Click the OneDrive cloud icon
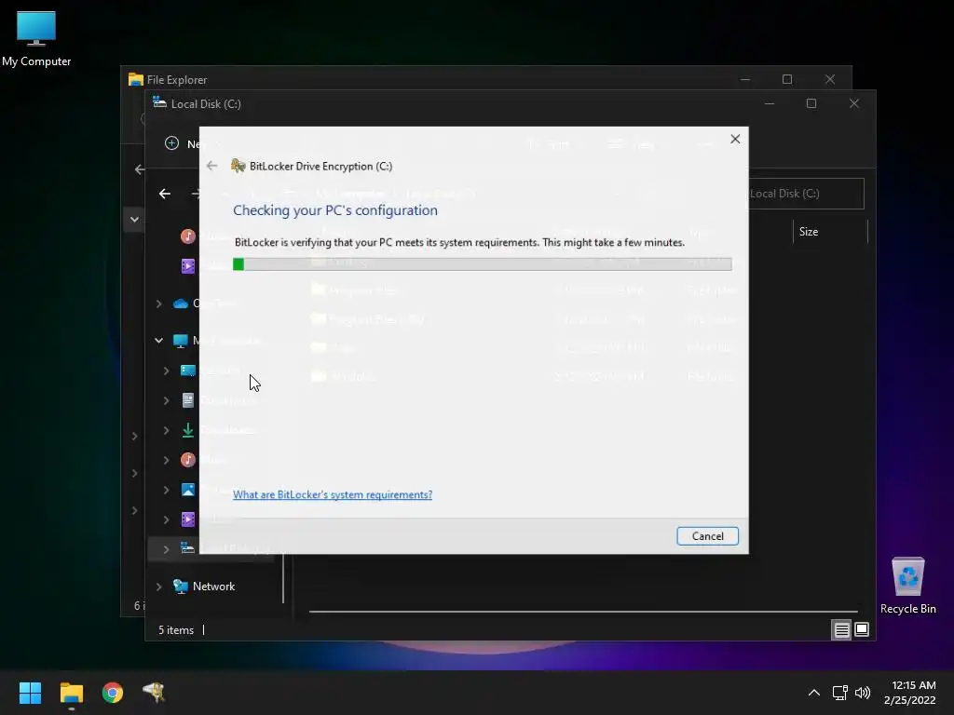Viewport: 954px width, 715px height. [x=181, y=304]
